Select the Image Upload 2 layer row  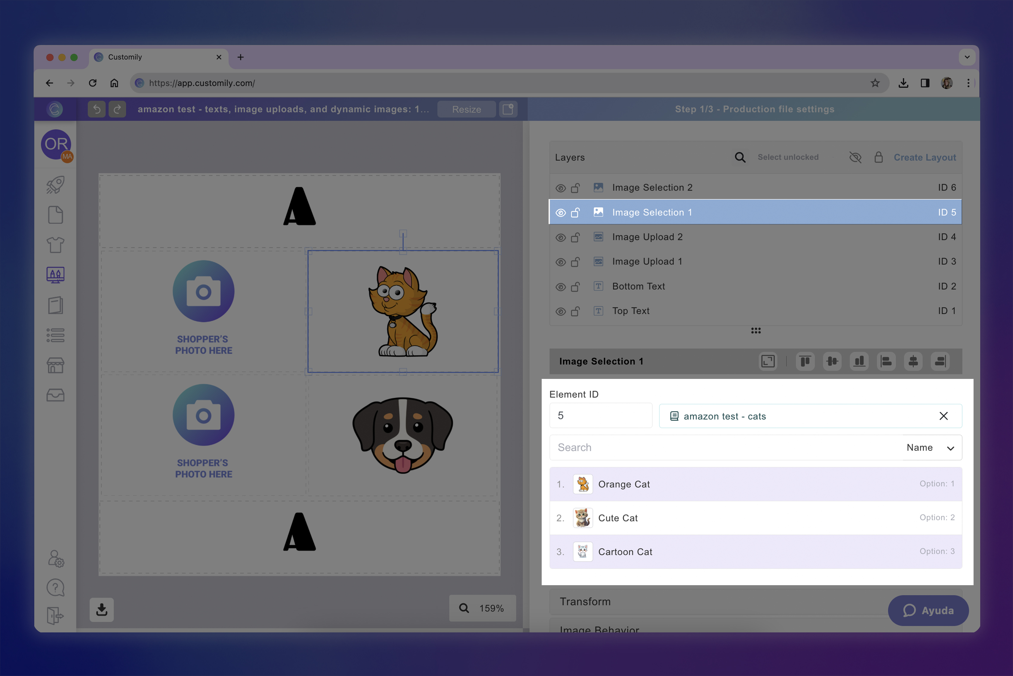pyautogui.click(x=756, y=237)
